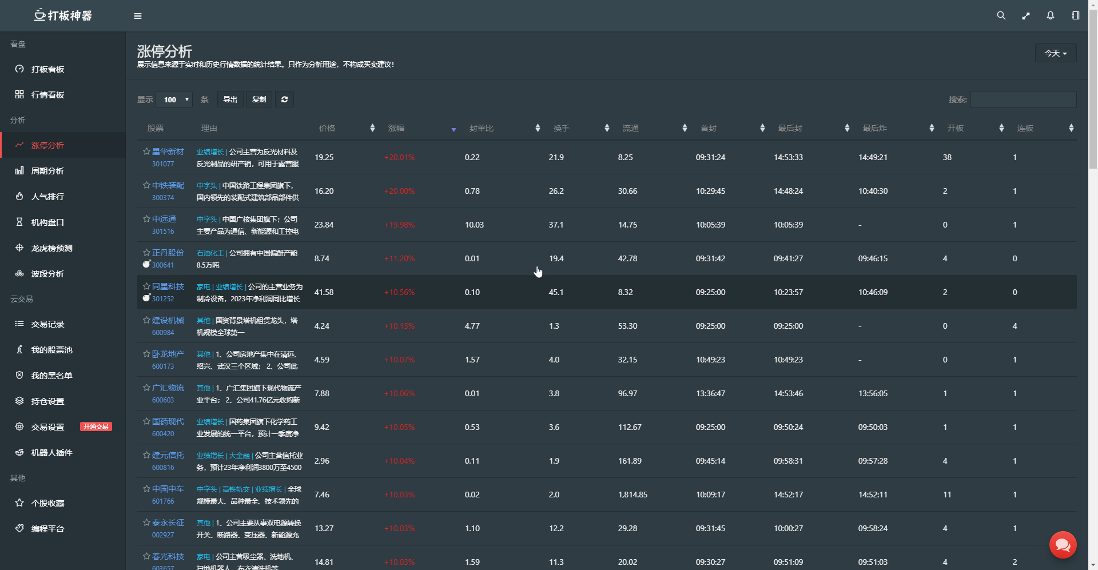Open 人气排行 in sidebar

click(63, 197)
